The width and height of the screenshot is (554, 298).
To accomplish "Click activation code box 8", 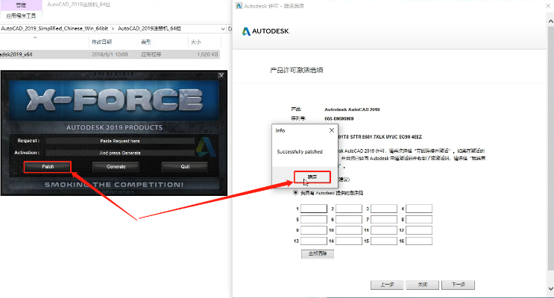I will pos(419,219).
